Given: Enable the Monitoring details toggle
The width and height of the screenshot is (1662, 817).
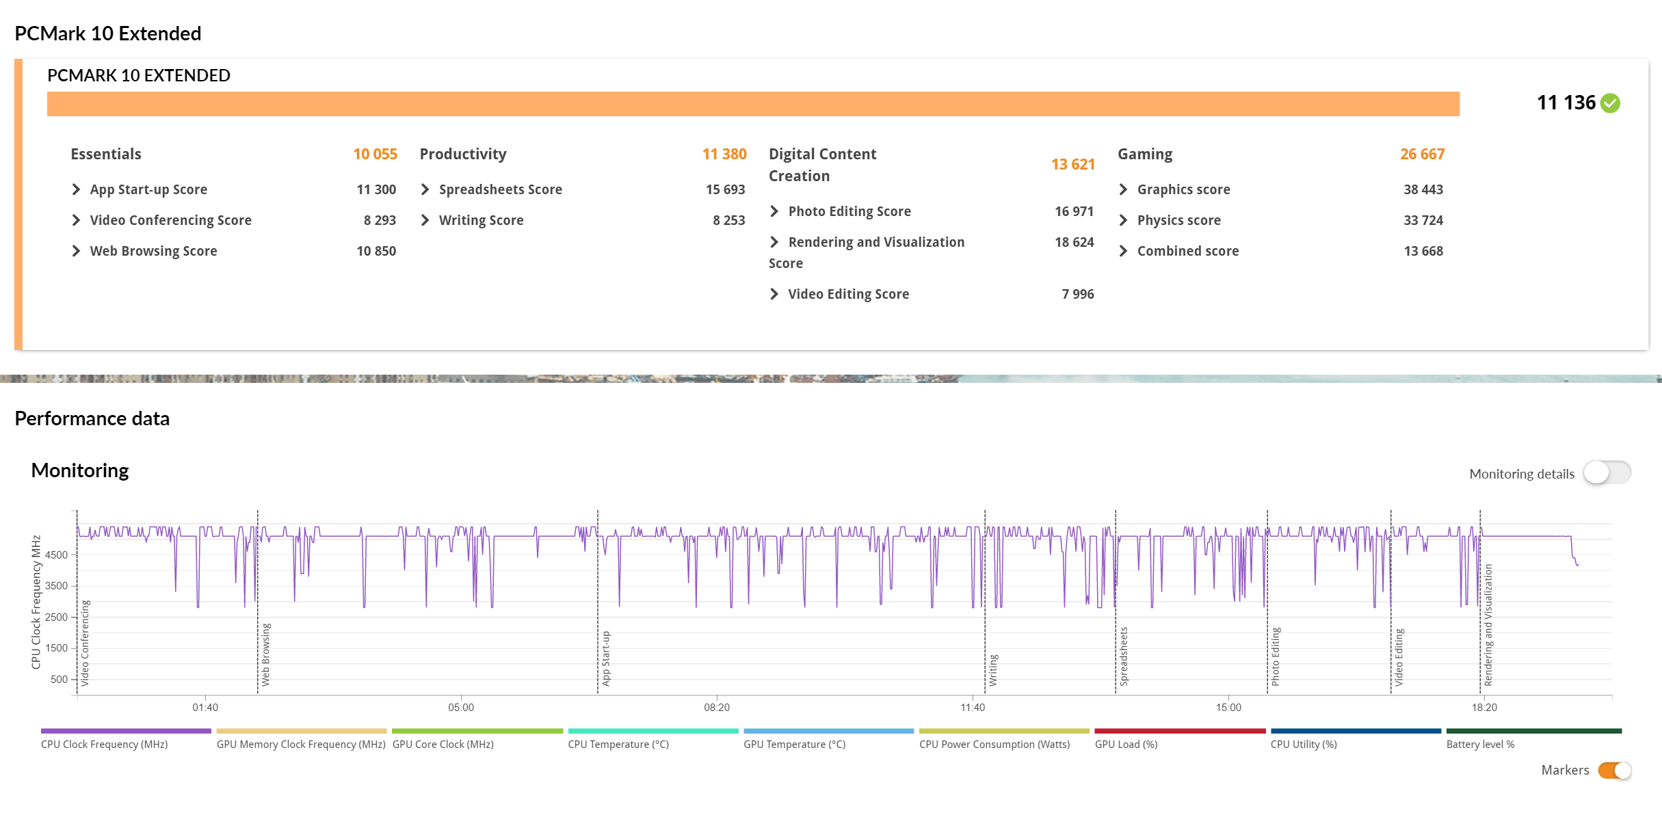Looking at the screenshot, I should click(x=1607, y=473).
